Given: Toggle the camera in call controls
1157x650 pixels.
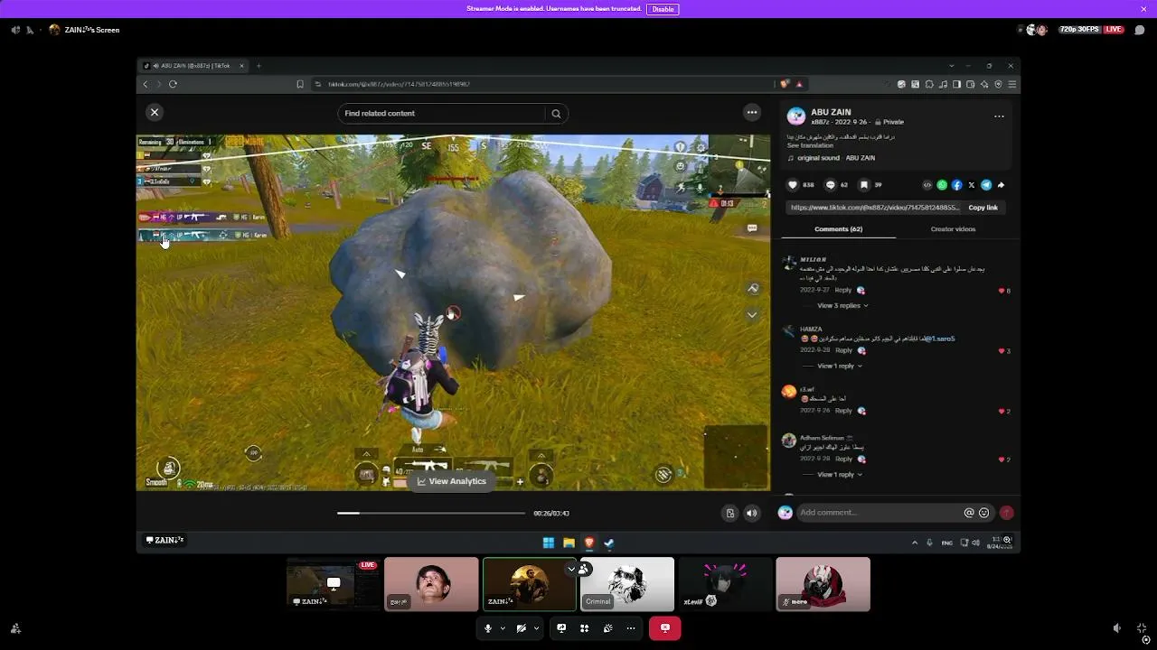Looking at the screenshot, I should tap(522, 628).
